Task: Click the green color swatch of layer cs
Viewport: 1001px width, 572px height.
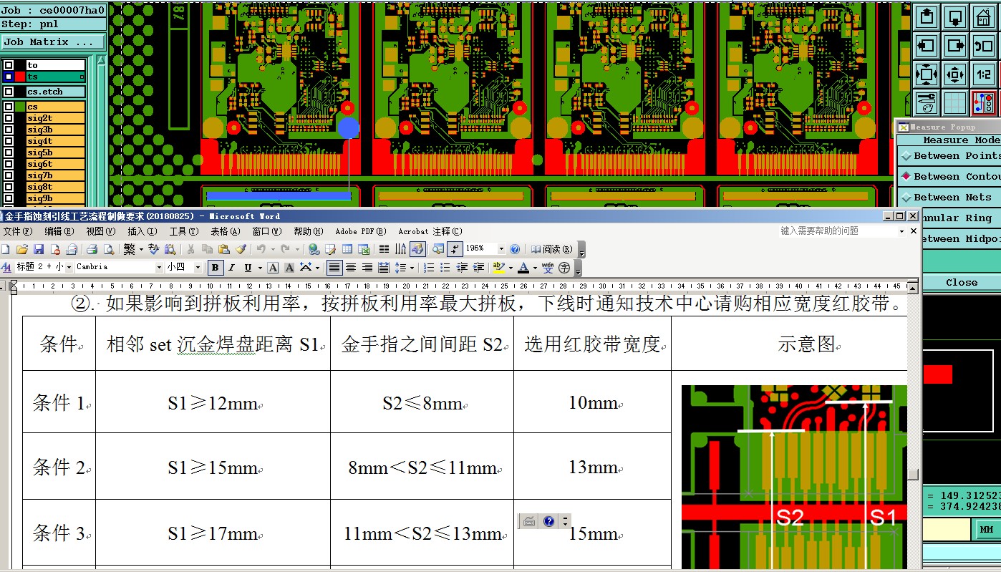Action: click(x=20, y=107)
